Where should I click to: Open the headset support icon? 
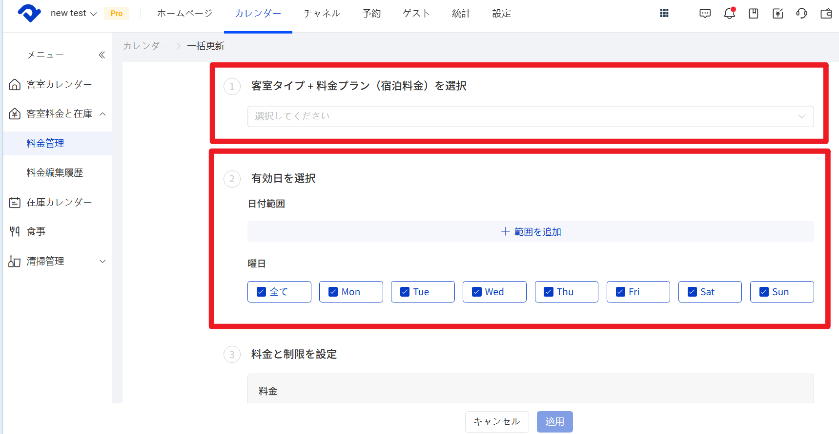pyautogui.click(x=801, y=14)
